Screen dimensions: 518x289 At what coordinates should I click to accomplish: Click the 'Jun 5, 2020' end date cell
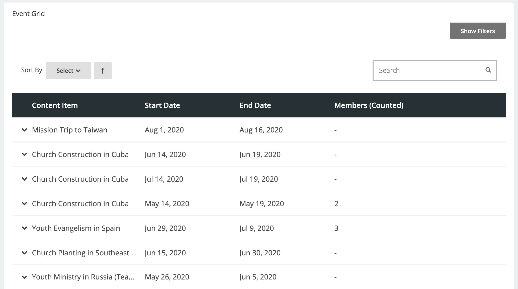coord(258,277)
